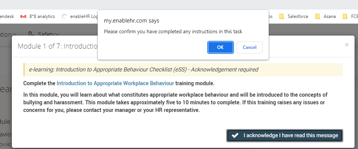The image size is (358, 149).
Task: Click the 8x8 red bookmark icon
Action: (x=23, y=16)
